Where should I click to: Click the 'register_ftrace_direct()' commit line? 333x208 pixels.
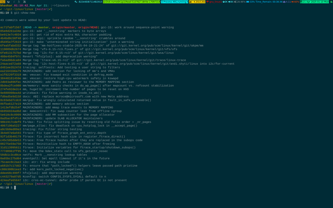click(x=63, y=137)
